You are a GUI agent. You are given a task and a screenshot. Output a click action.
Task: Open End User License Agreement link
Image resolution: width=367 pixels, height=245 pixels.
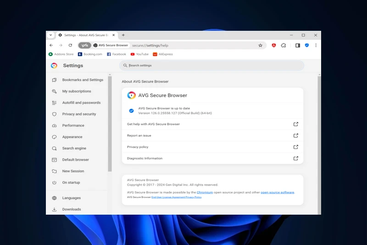tap(168, 197)
